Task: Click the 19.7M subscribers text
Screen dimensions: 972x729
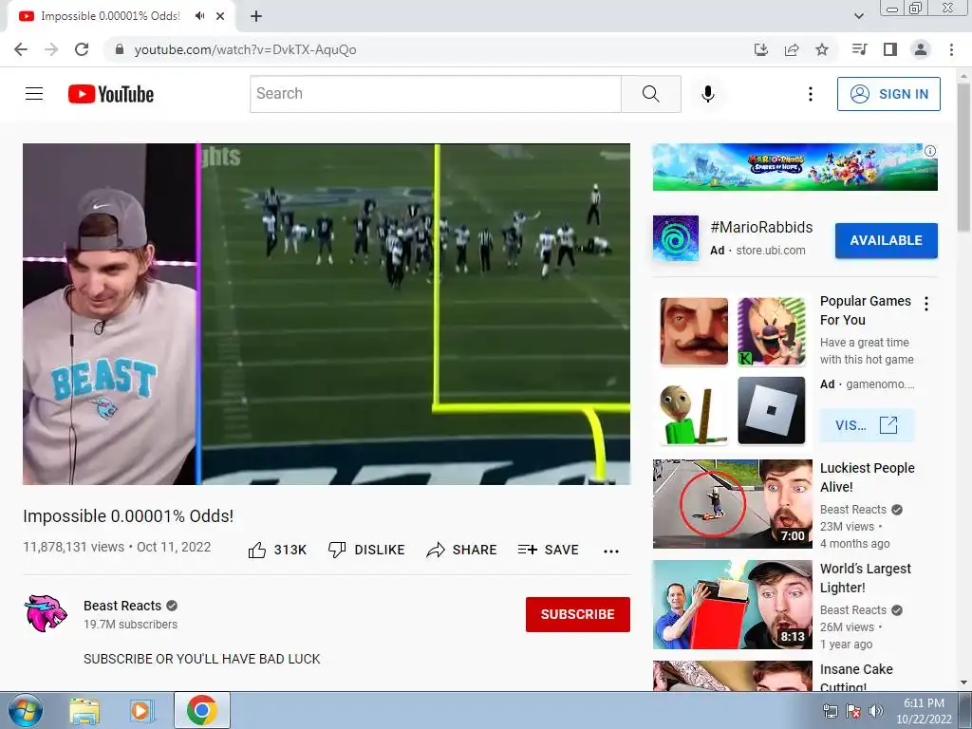Action: coord(130,625)
